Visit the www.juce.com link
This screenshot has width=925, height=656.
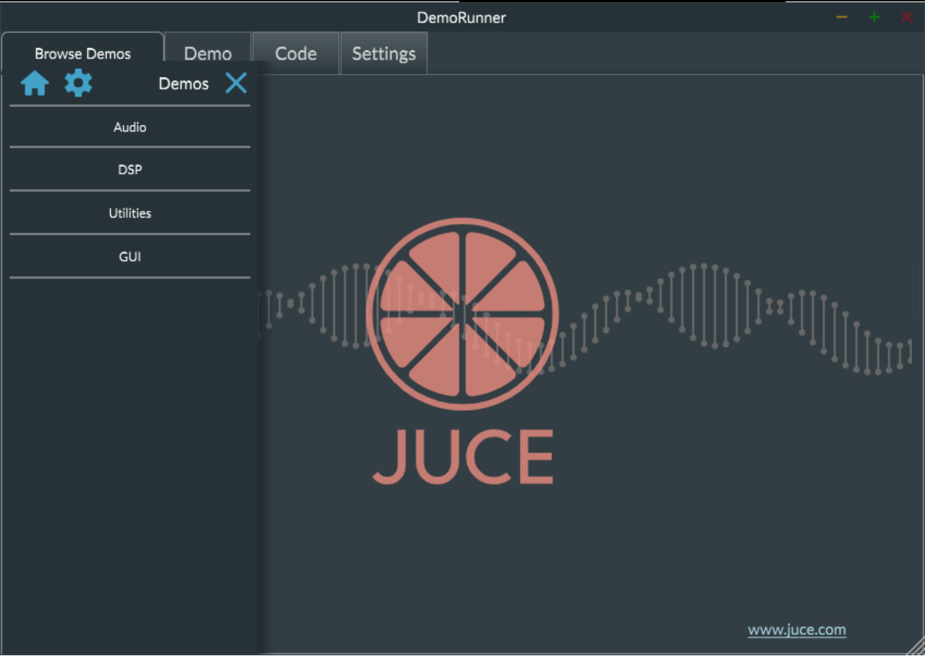[797, 630]
